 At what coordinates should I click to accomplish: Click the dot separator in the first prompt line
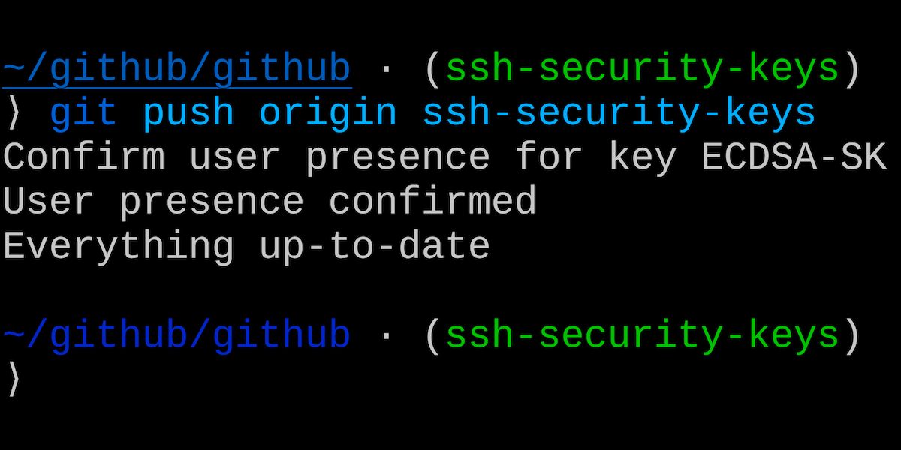point(386,70)
